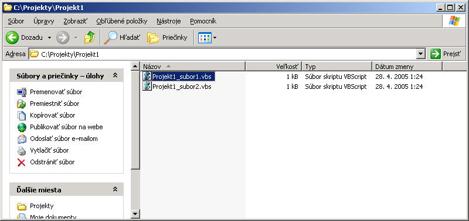
Task: Open Hľadať search magnifier
Action: 110,37
